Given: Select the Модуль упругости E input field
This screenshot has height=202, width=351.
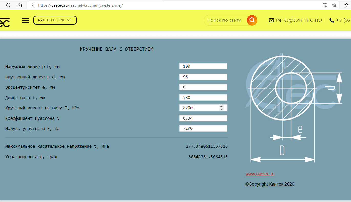Looking at the screenshot, I should tap(203, 128).
